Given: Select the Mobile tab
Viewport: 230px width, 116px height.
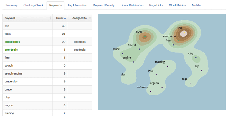Looking at the screenshot, I should [196, 5].
